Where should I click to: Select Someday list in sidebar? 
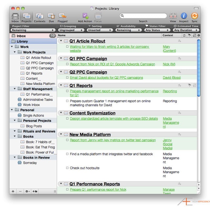click(30, 163)
